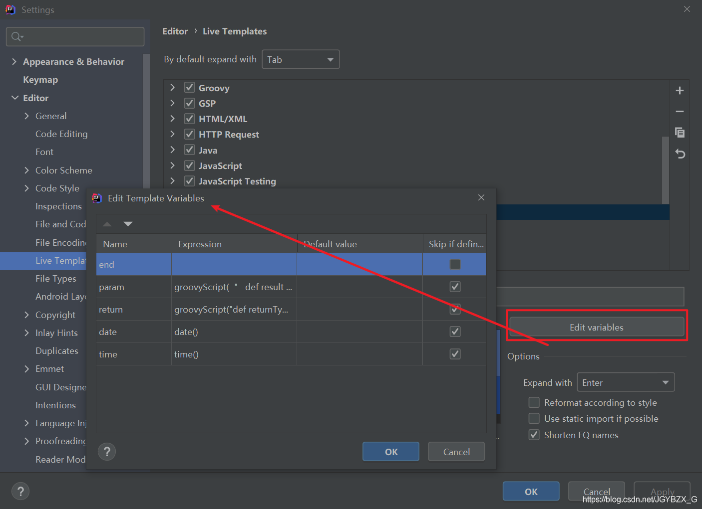Viewport: 702px width, 509px height.
Task: Click Cancel in the Settings window
Action: click(x=597, y=492)
